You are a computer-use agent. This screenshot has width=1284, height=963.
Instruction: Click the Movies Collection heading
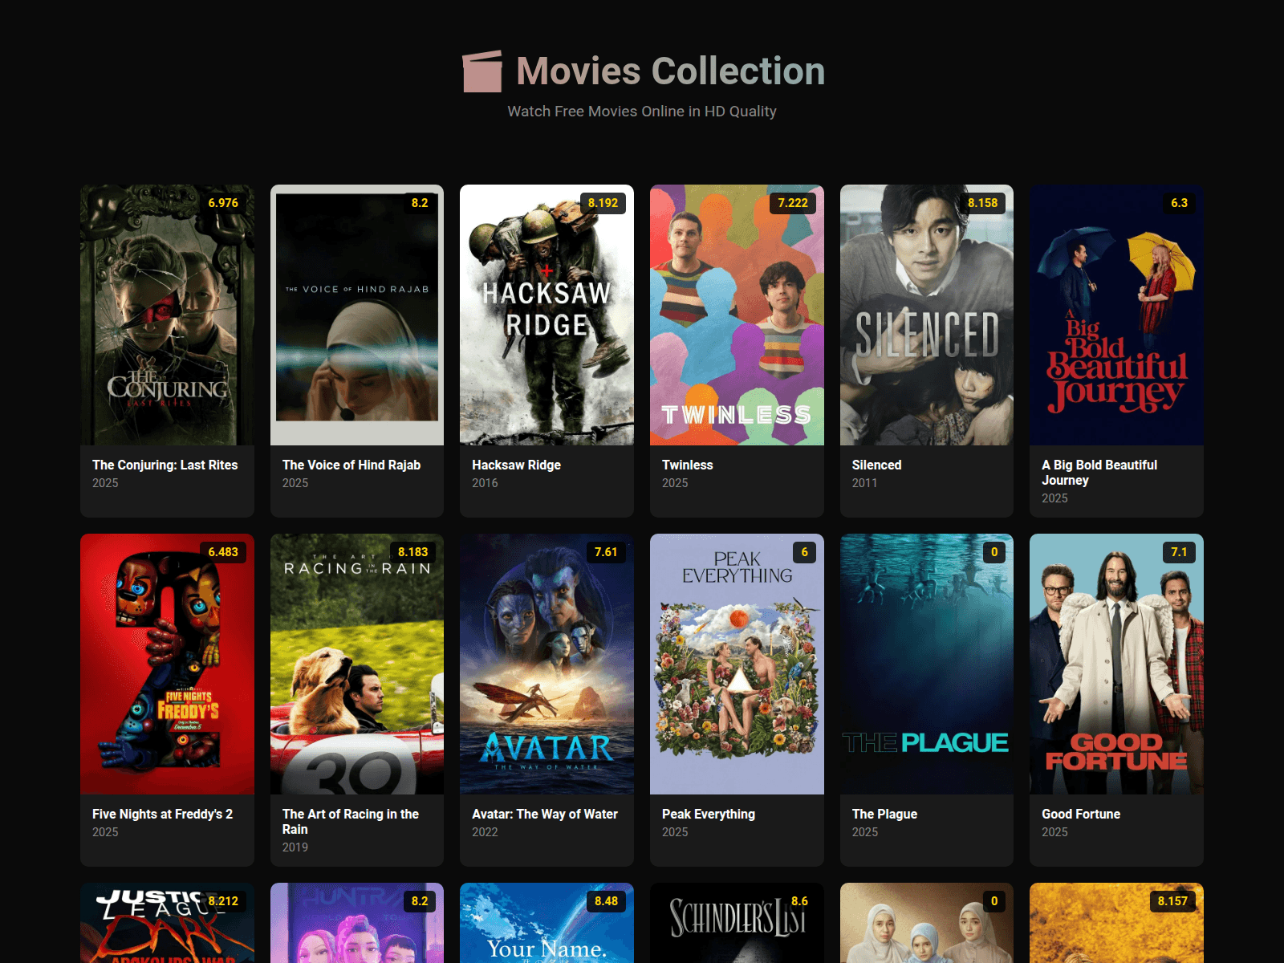pyautogui.click(x=670, y=71)
